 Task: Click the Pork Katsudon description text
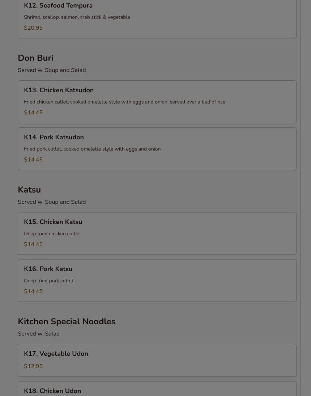click(92, 149)
